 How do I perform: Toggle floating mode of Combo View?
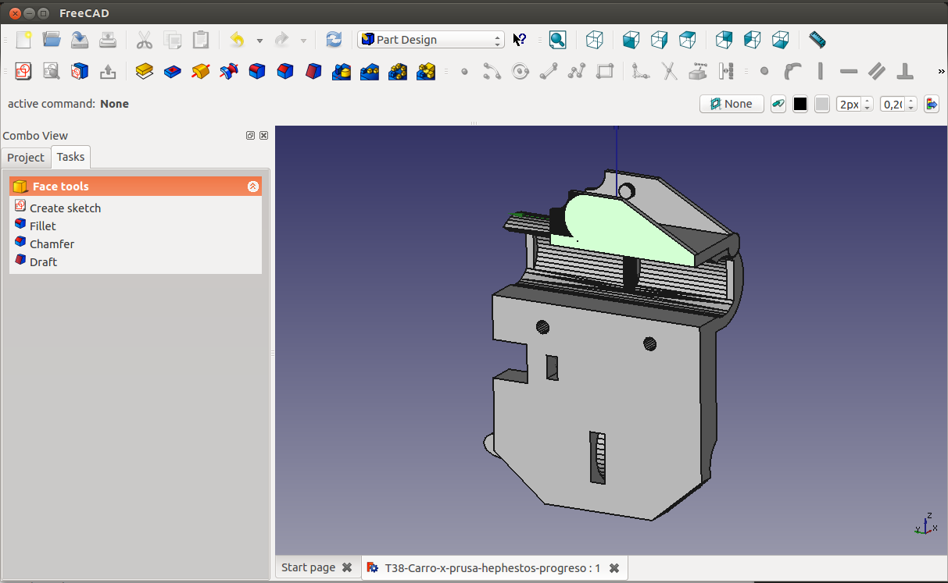250,135
